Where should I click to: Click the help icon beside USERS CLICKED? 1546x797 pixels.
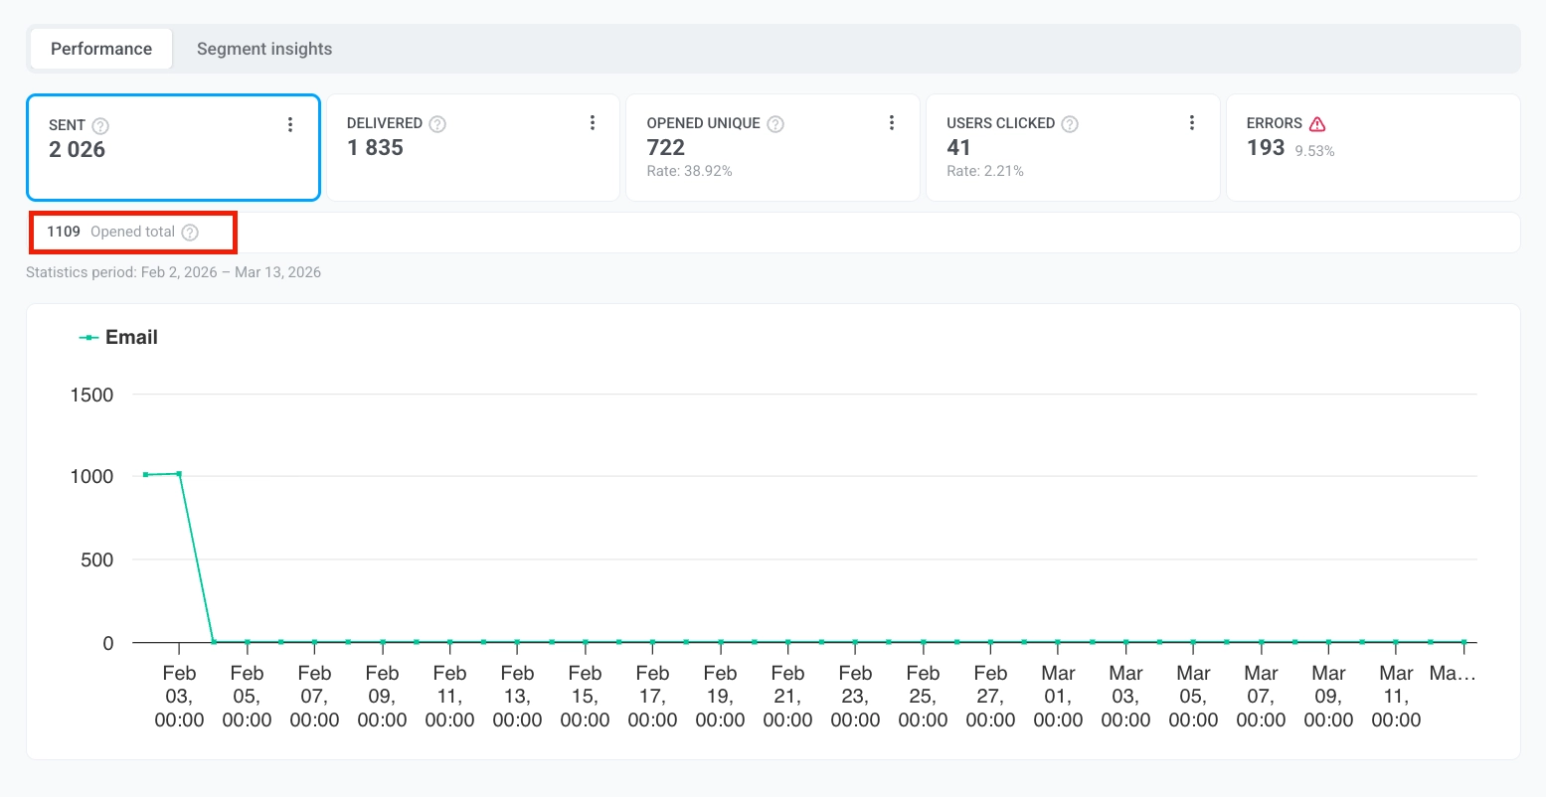(1070, 123)
